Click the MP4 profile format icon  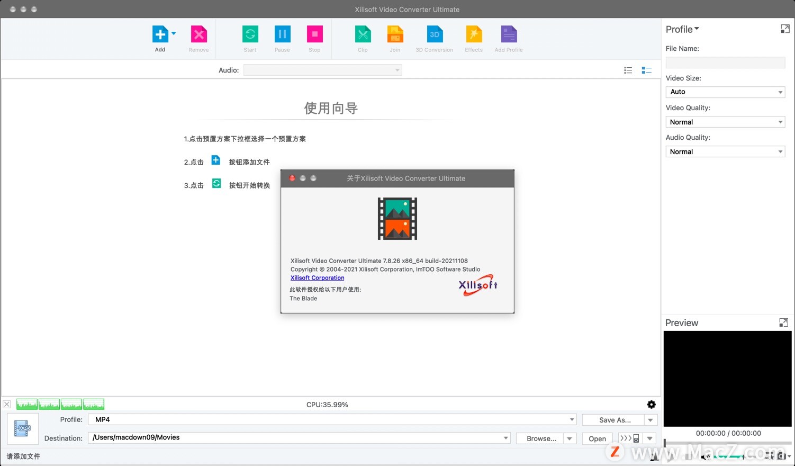[23, 429]
